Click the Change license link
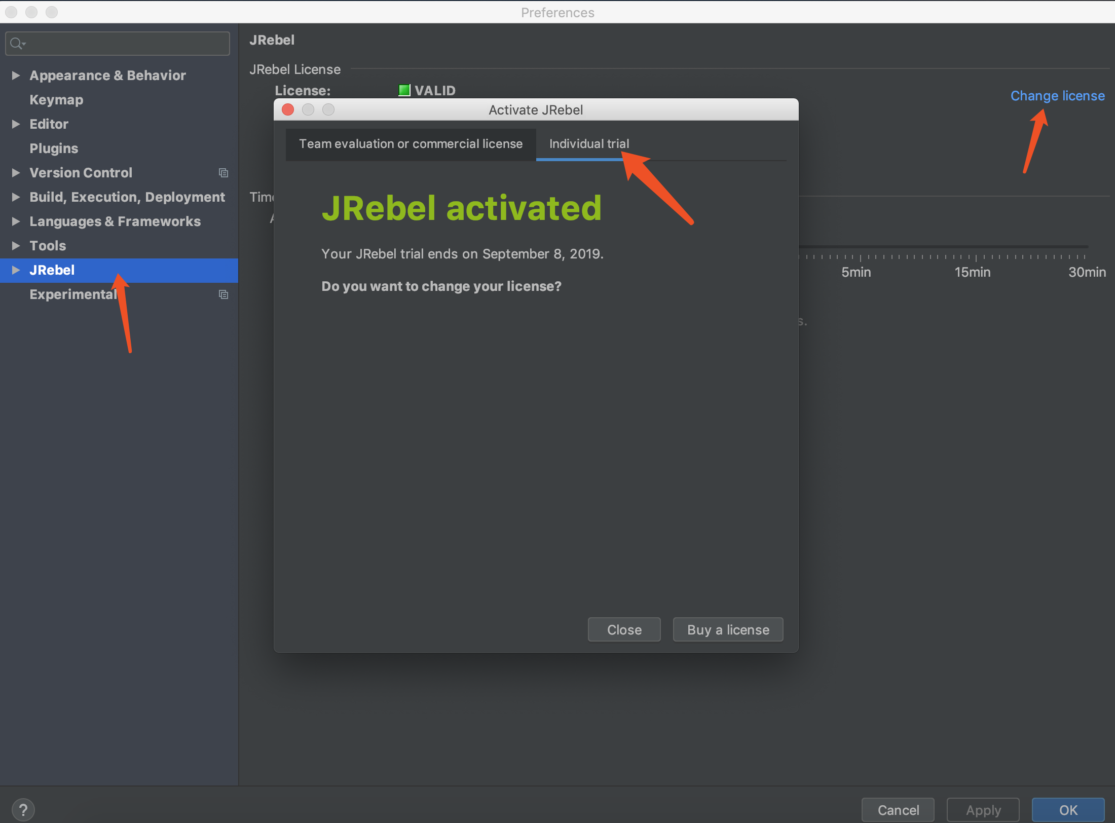Screen dimensions: 1115x823 pyautogui.click(x=1057, y=96)
